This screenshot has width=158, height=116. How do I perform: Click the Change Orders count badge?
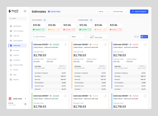click(91, 20)
